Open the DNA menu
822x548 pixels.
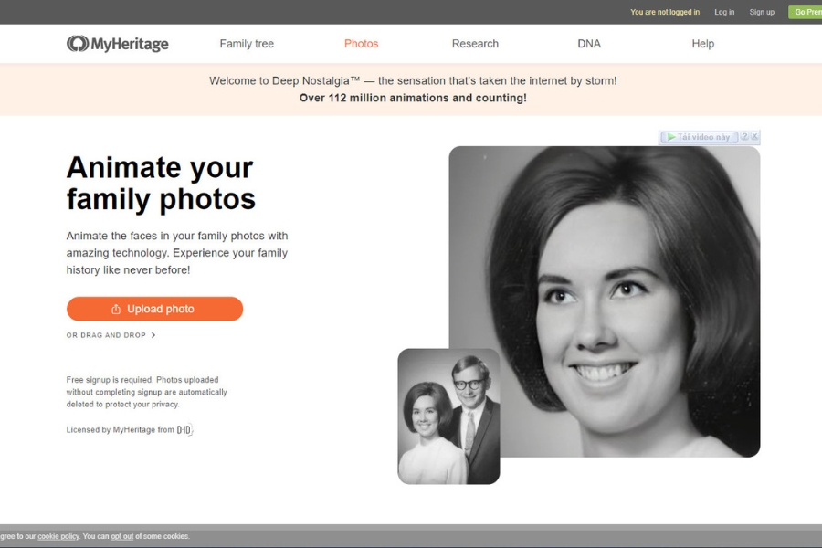(589, 44)
